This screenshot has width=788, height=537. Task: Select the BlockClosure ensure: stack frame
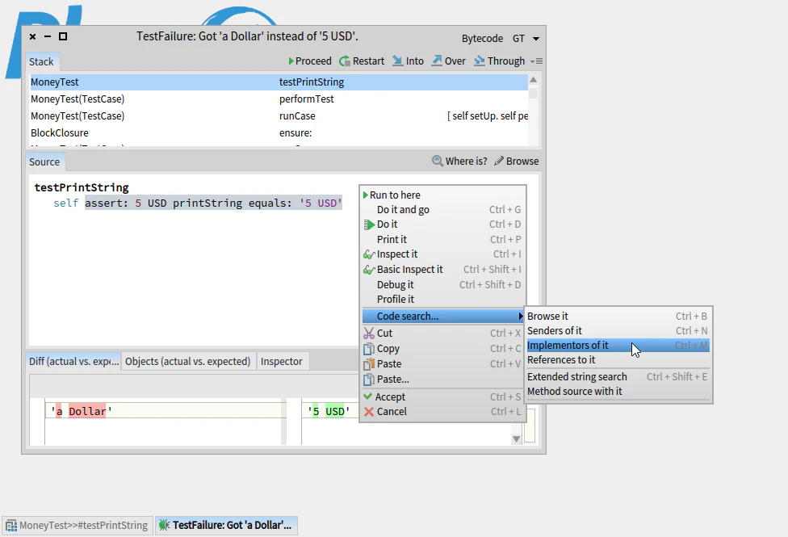[279, 132]
